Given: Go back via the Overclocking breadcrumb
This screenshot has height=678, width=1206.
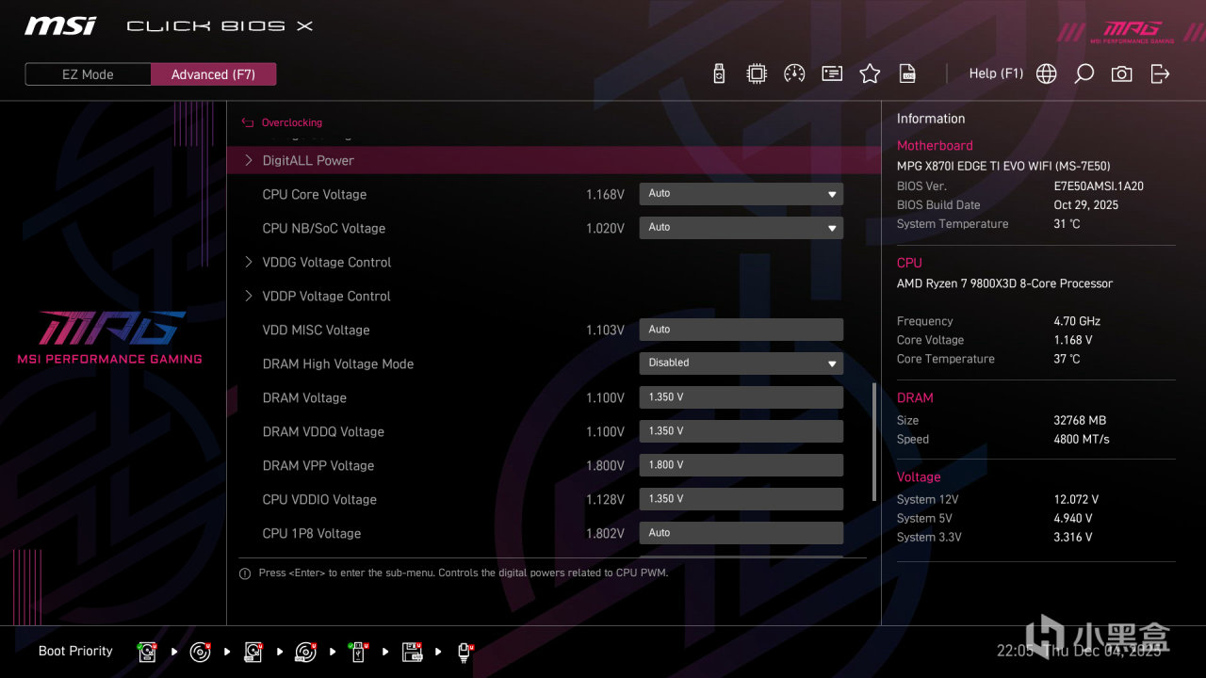Looking at the screenshot, I should pos(292,122).
